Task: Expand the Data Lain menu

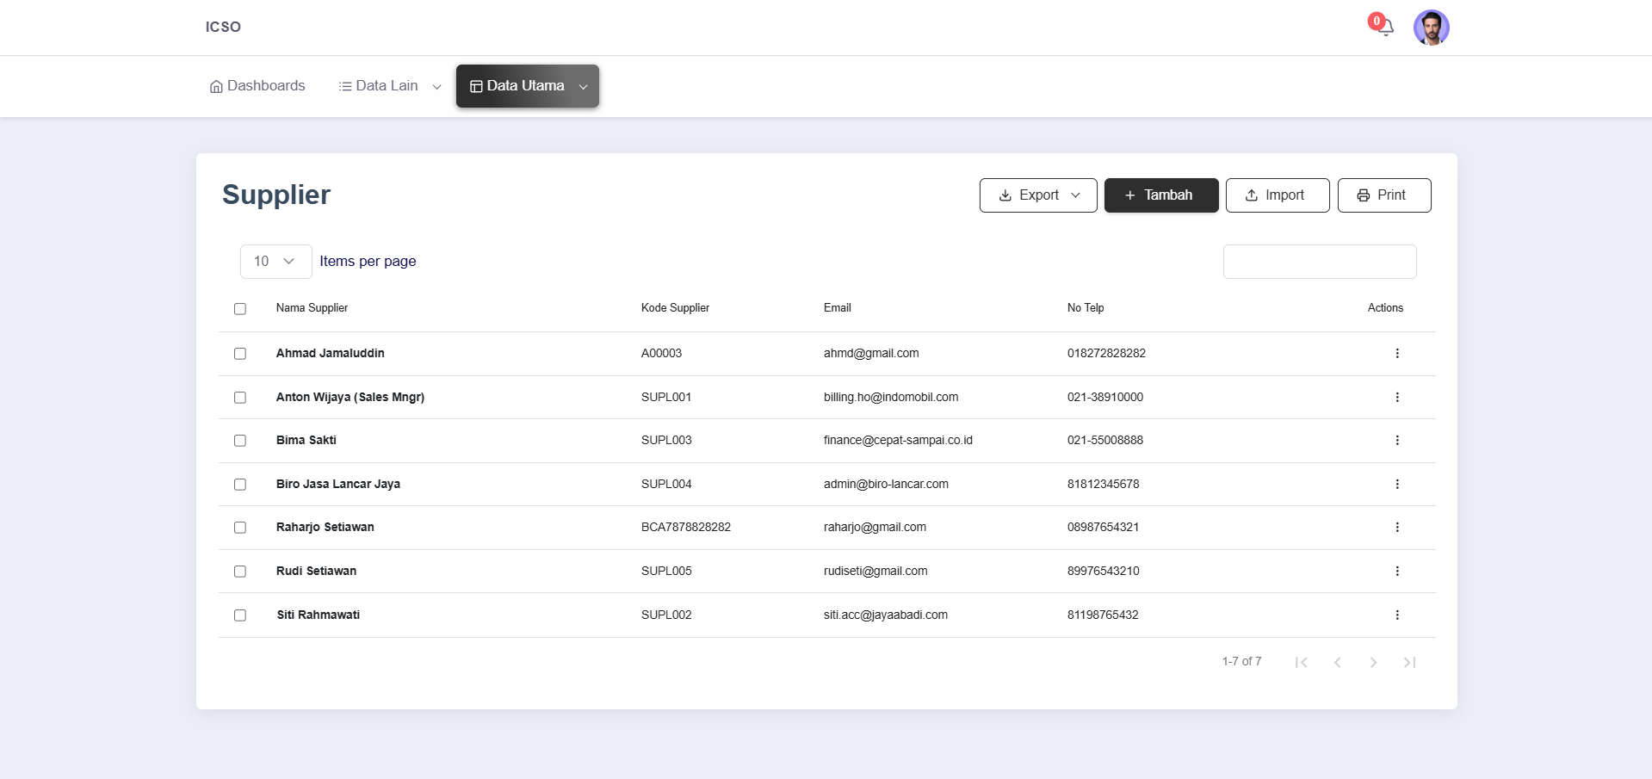Action: pyautogui.click(x=389, y=86)
